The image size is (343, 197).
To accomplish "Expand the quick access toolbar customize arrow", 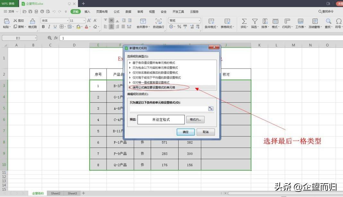I will tap(66, 12).
